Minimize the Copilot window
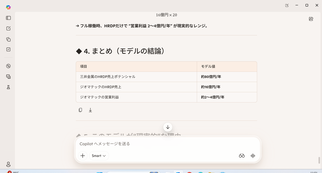Image resolution: width=322 pixels, height=173 pixels. pyautogui.click(x=297, y=5)
